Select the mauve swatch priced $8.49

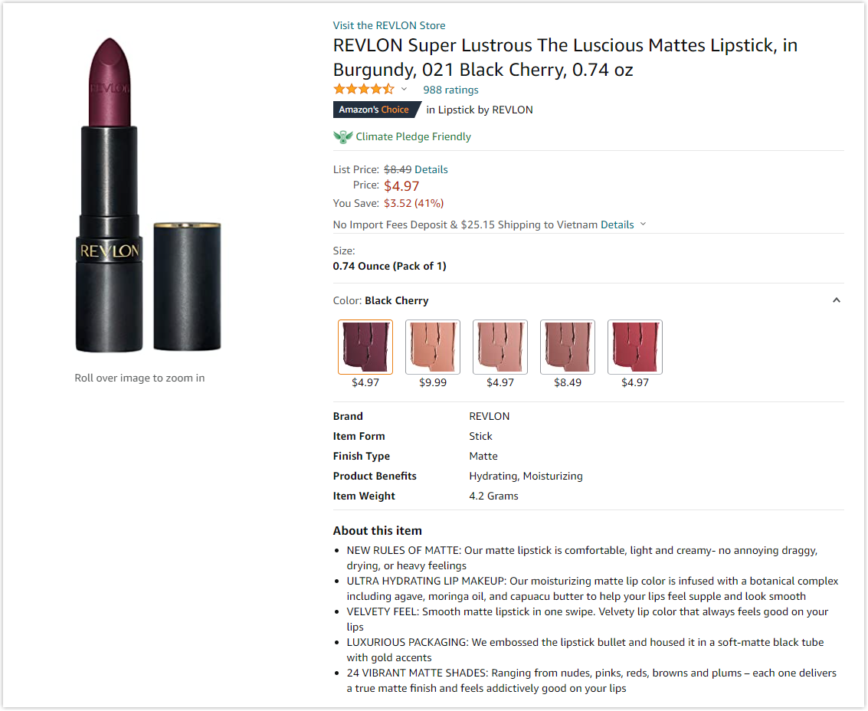(x=568, y=346)
